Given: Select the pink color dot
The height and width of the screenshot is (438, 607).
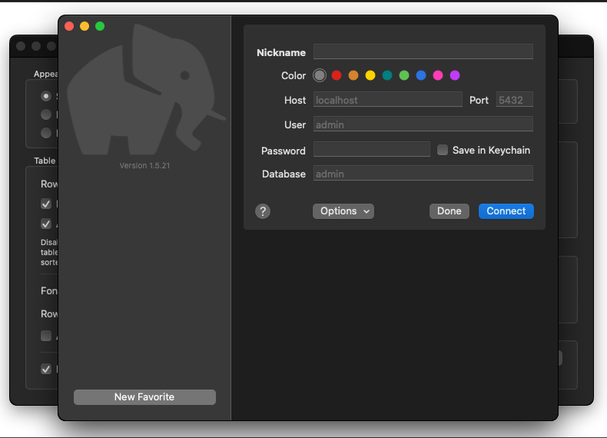Looking at the screenshot, I should point(438,75).
